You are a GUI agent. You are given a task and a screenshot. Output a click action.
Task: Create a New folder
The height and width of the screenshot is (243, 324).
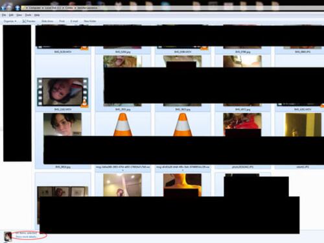[90, 21]
